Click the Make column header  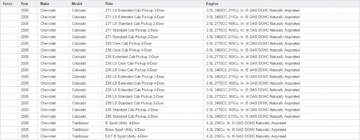click(45, 4)
